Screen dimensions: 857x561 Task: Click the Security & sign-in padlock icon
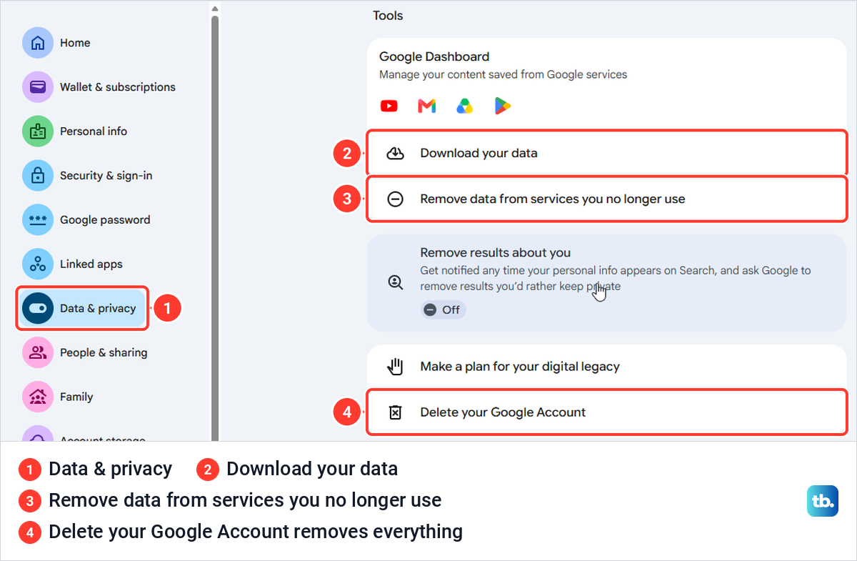click(x=38, y=176)
